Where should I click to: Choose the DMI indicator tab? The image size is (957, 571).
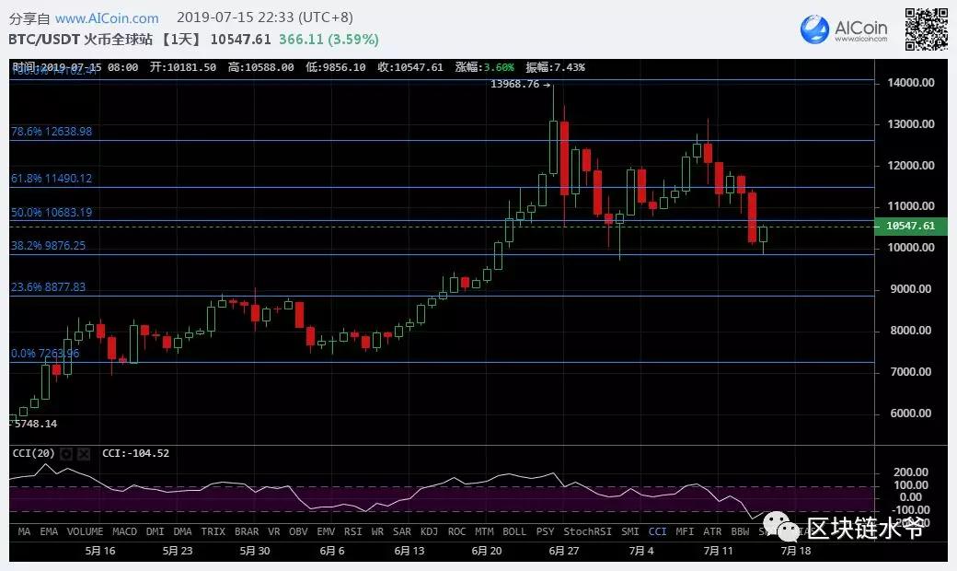tap(155, 531)
